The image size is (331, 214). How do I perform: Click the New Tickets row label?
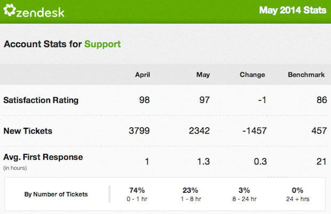[28, 131]
